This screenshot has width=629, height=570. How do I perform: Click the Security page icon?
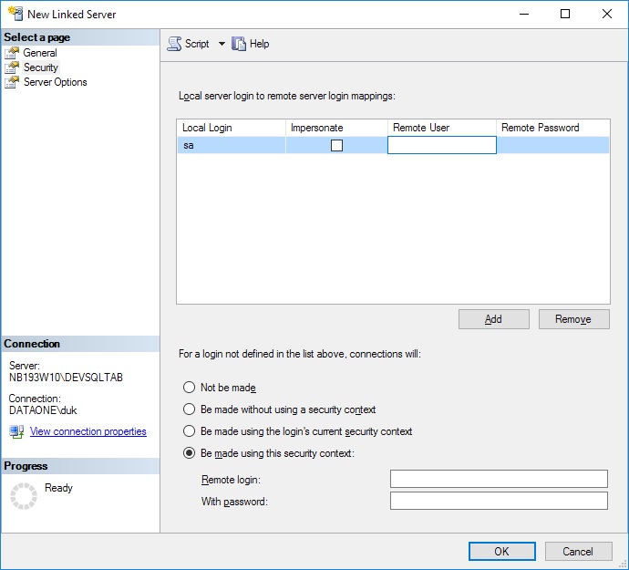point(12,67)
